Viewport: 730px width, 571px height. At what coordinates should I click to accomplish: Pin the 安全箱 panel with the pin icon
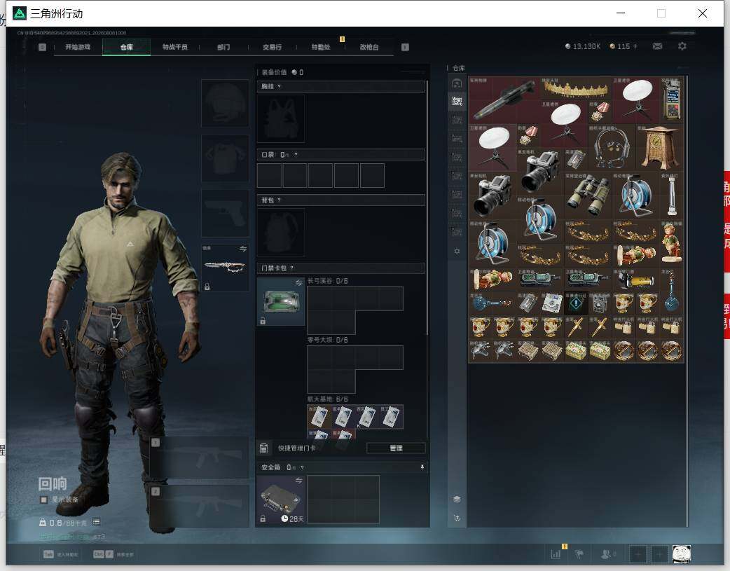[x=422, y=467]
